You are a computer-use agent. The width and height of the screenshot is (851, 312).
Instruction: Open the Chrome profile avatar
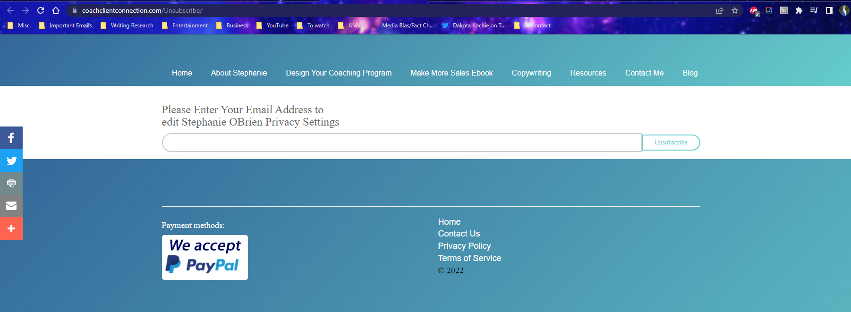click(844, 10)
